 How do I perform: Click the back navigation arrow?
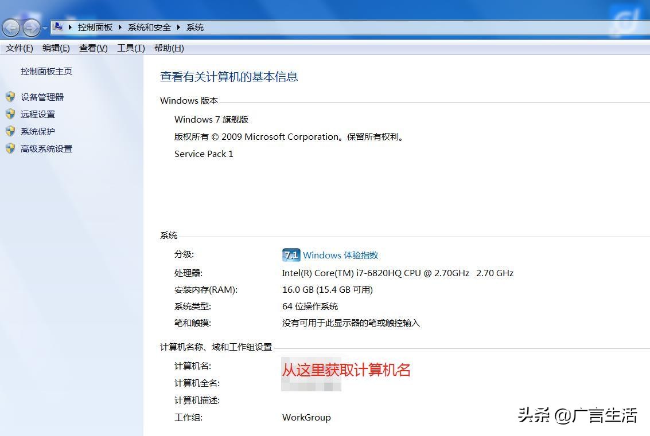11,27
